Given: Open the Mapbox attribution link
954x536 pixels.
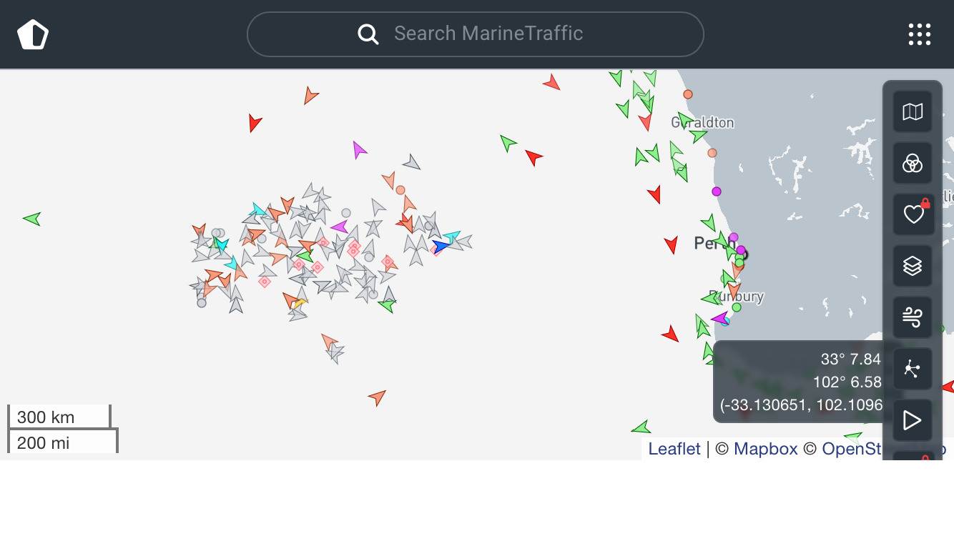Looking at the screenshot, I should click(765, 449).
